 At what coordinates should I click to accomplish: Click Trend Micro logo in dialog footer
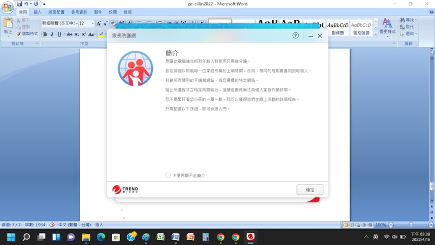[125, 189]
